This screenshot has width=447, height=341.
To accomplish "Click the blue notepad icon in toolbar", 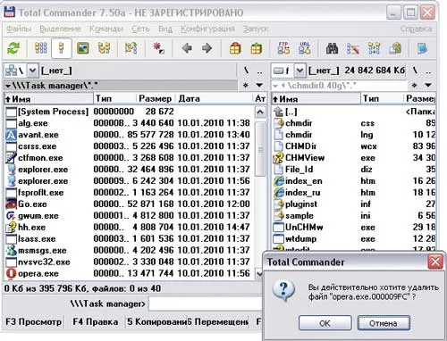I will click(422, 48).
